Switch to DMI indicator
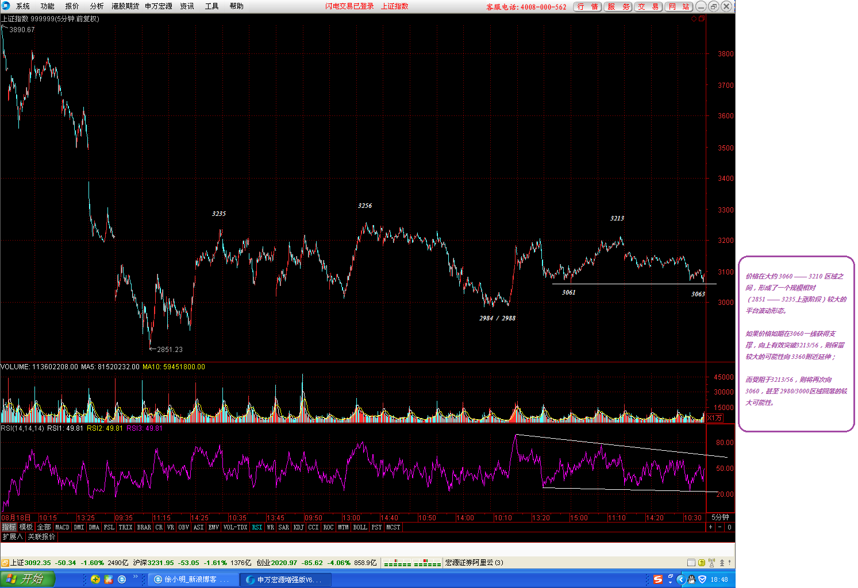The height and width of the screenshot is (588, 858). click(79, 527)
